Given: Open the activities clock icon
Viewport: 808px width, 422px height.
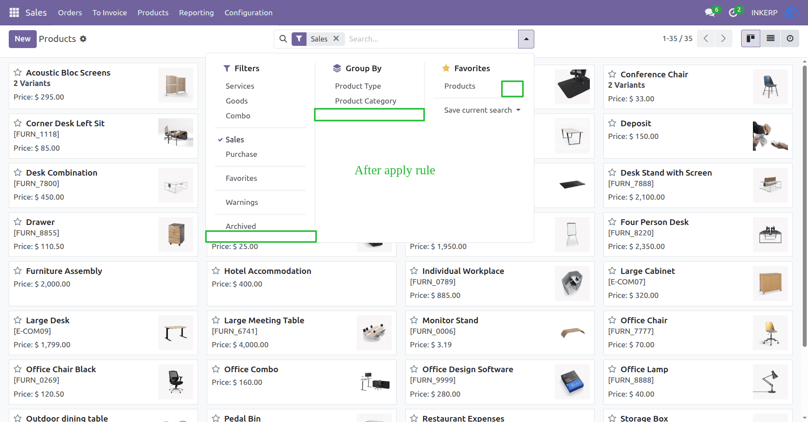Looking at the screenshot, I should click(x=733, y=13).
